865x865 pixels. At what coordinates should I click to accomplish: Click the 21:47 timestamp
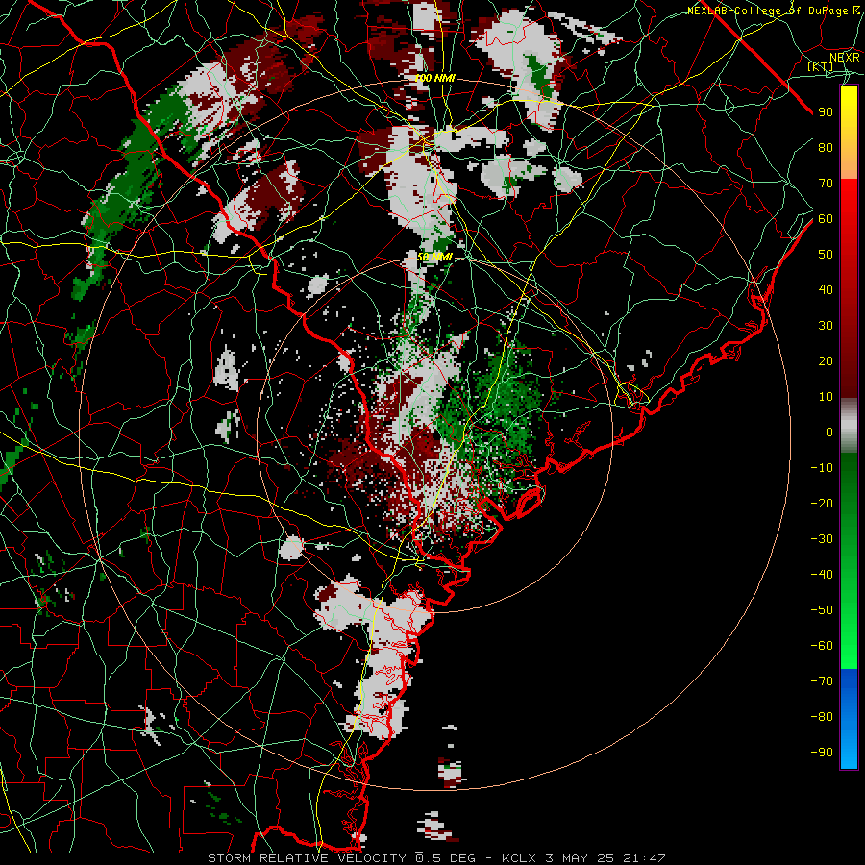tap(644, 858)
